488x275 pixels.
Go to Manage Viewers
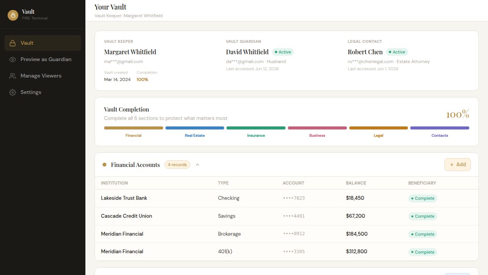point(43,76)
